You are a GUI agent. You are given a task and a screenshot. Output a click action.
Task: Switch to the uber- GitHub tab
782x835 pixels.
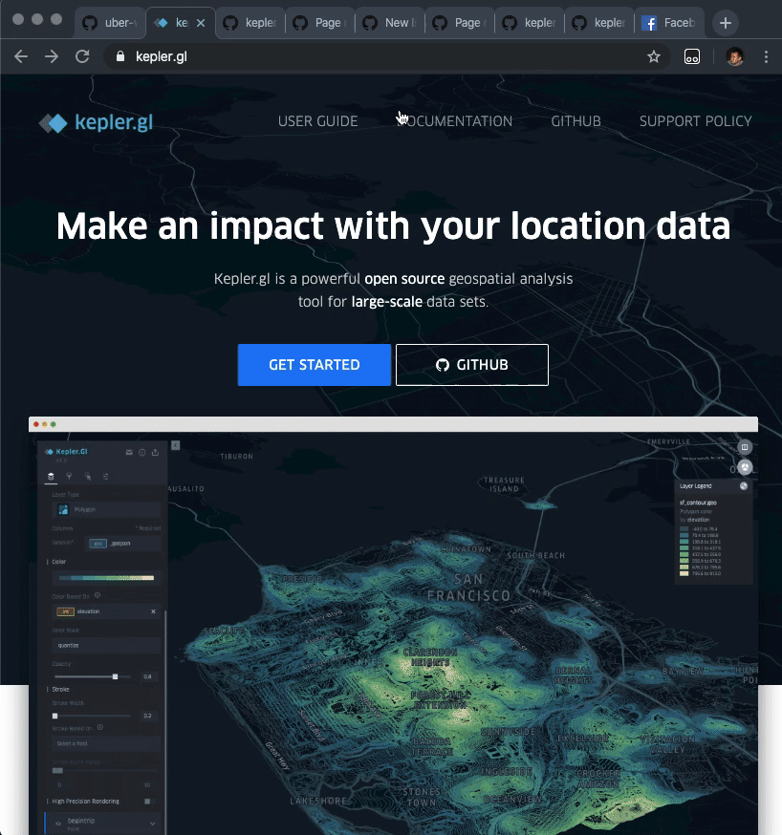[110, 23]
